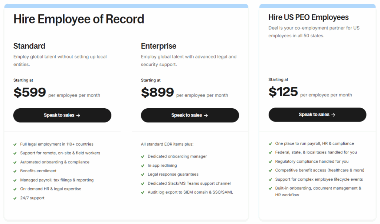Image resolution: width=380 pixels, height=224 pixels.
Task: Click checkmark beside 24/7 support
Action: (15, 198)
